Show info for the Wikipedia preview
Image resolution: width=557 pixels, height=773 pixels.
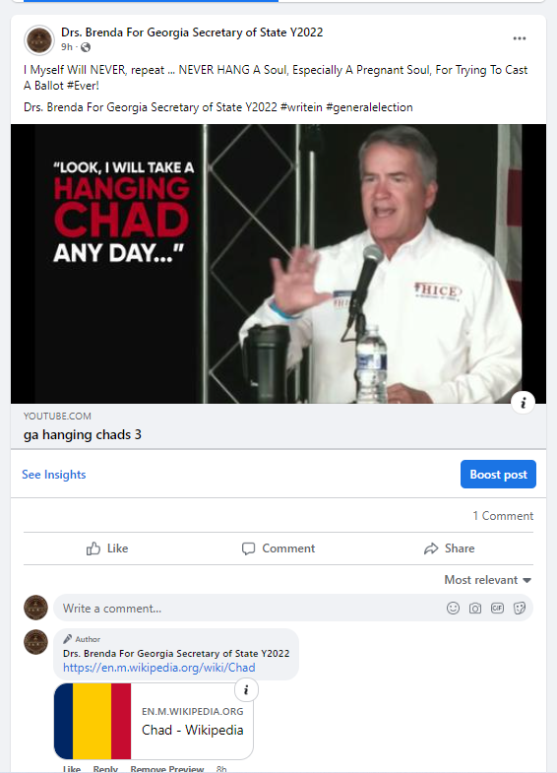(x=246, y=689)
